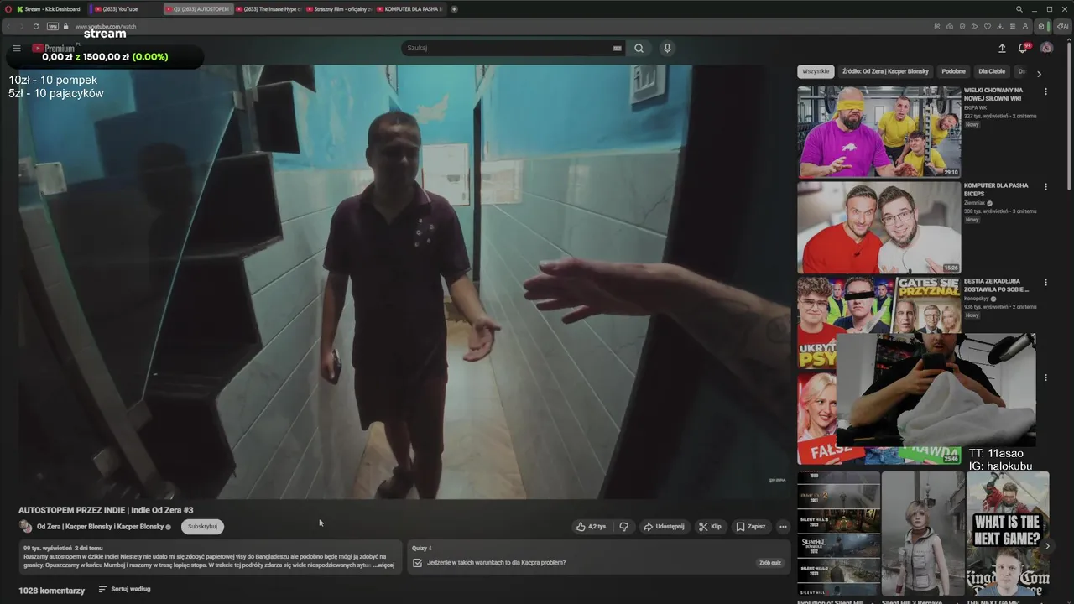Open the account avatar menu
Viewport: 1074px width, 604px height.
(1046, 48)
